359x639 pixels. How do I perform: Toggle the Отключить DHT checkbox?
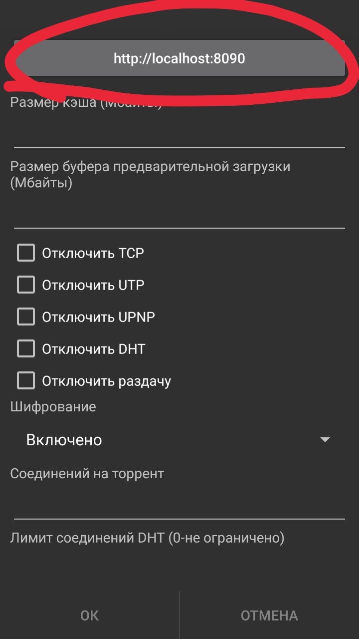(26, 349)
